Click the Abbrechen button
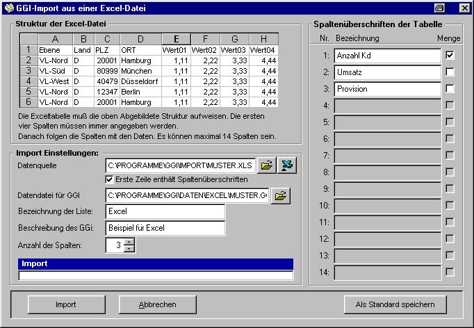 [x=157, y=304]
